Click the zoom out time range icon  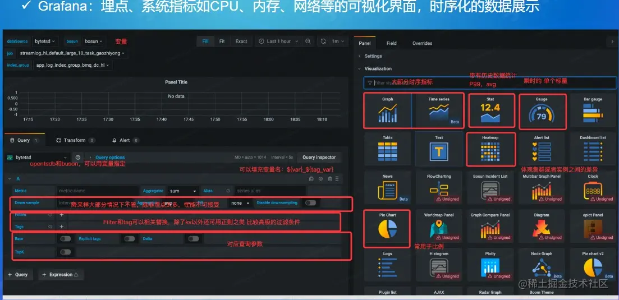tap(308, 41)
